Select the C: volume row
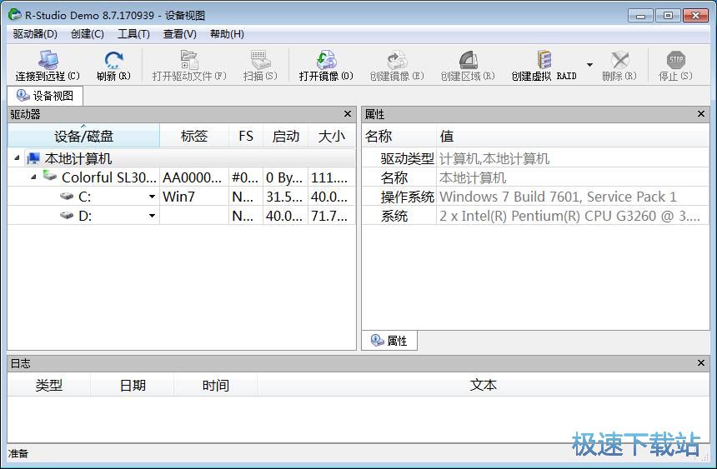This screenshot has height=469, width=717. click(182, 197)
